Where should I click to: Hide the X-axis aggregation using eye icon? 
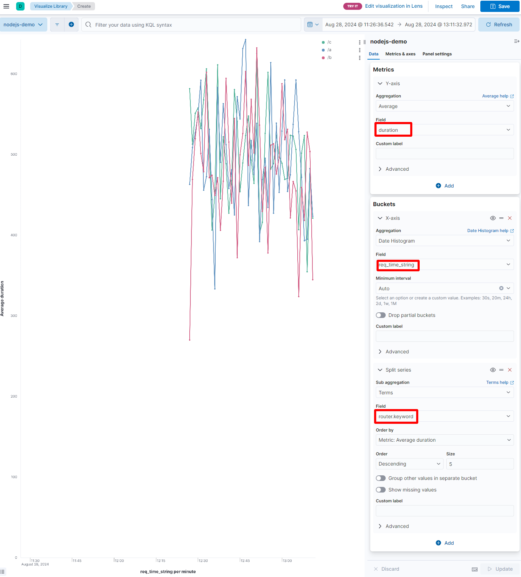tap(493, 218)
